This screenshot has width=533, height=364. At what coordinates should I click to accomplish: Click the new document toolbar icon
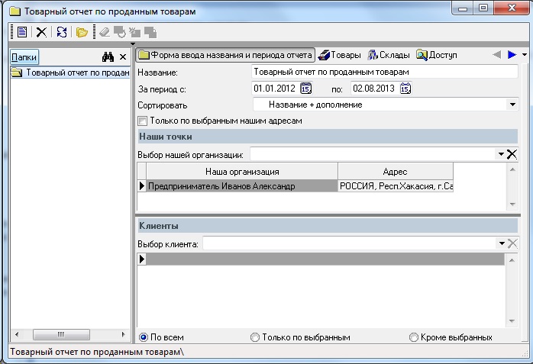point(22,32)
